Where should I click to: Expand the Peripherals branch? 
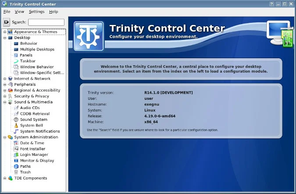[x=5, y=85]
